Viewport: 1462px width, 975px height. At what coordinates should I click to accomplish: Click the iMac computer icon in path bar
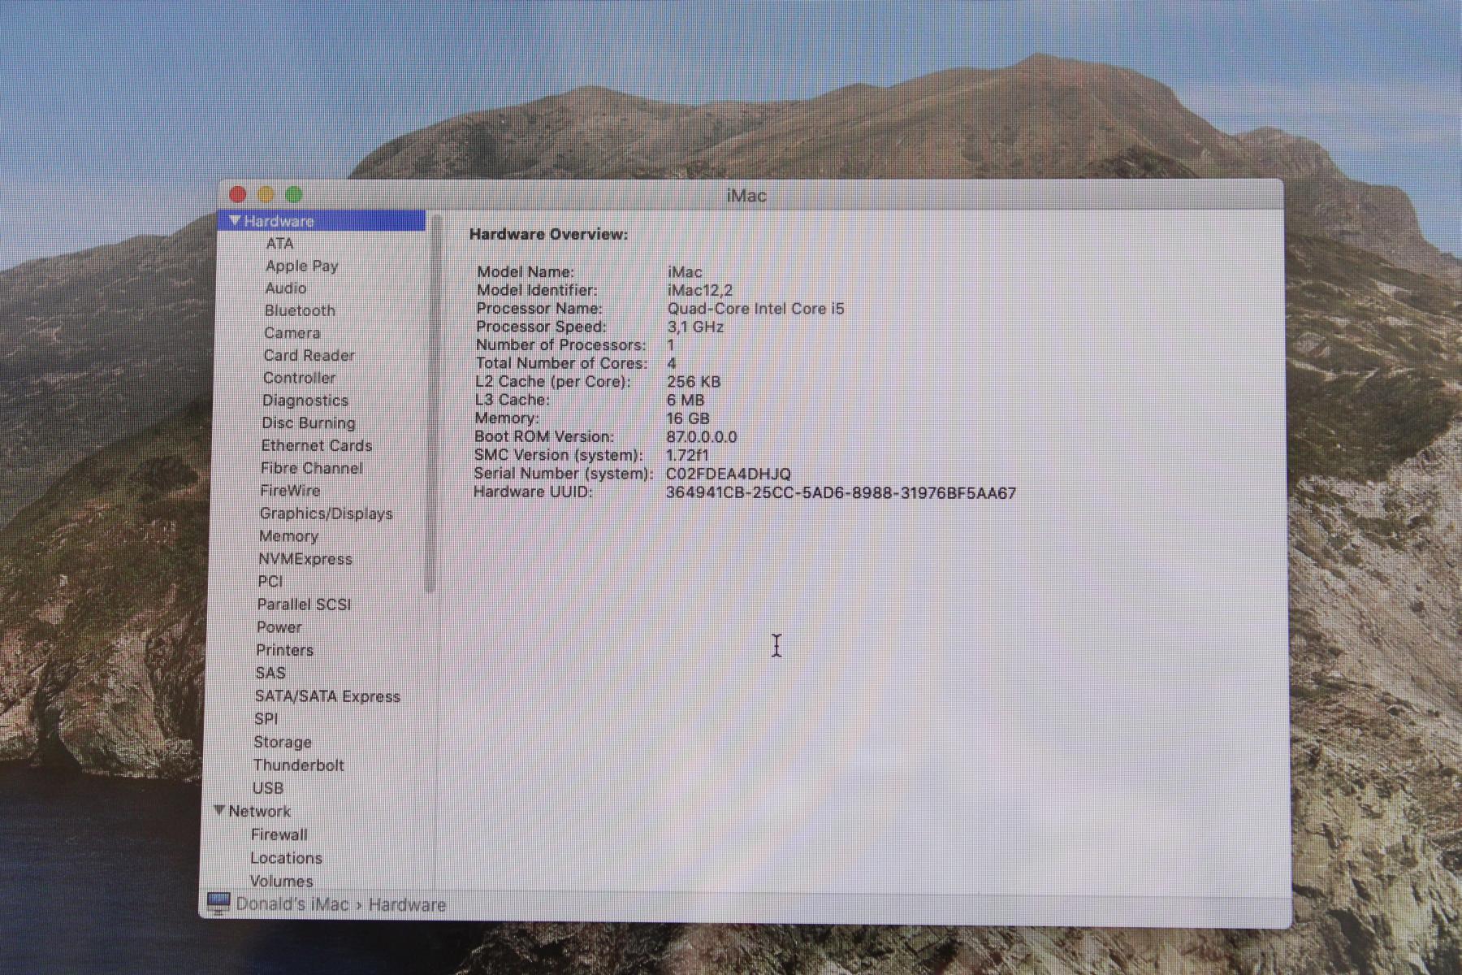(x=218, y=903)
